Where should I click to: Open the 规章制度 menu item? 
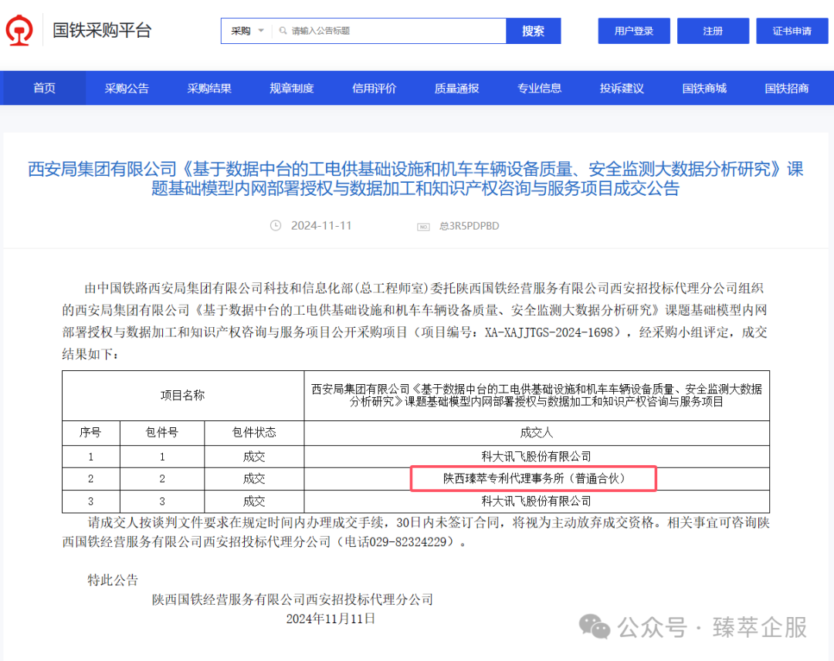[x=292, y=87]
